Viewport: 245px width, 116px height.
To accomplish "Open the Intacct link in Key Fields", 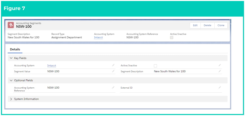I will pos(51,66).
